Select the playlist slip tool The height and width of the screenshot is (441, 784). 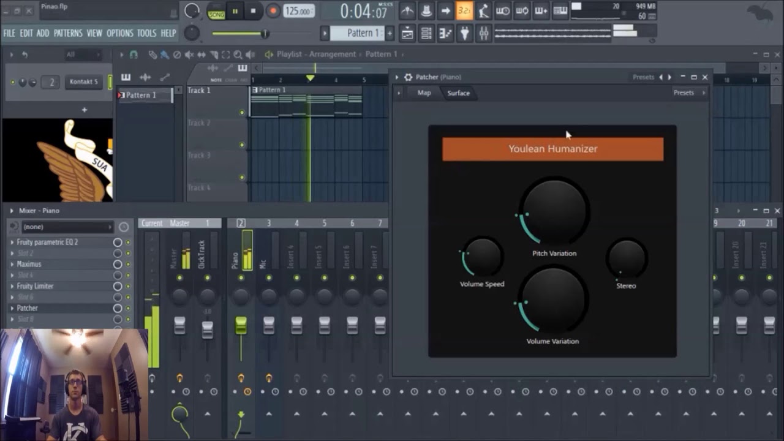[202, 55]
